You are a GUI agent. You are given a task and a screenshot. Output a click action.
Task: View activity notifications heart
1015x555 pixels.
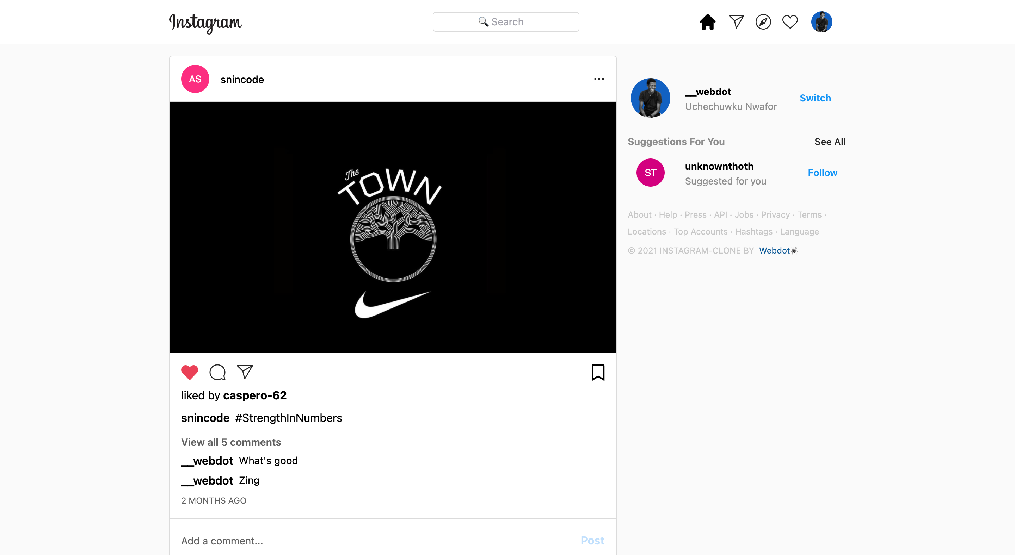pyautogui.click(x=790, y=22)
